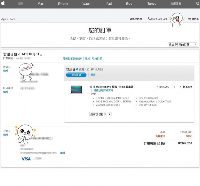200x186 pixels.
Task: Click 退貨 link in order header
Action: pyautogui.click(x=87, y=59)
